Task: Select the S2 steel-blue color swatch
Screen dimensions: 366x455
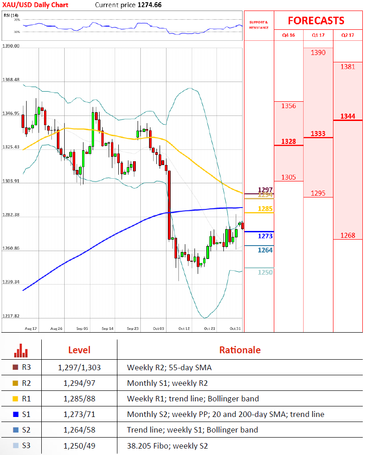Action: (16, 430)
